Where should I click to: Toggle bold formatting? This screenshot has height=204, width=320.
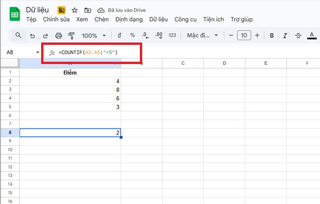click(272, 35)
